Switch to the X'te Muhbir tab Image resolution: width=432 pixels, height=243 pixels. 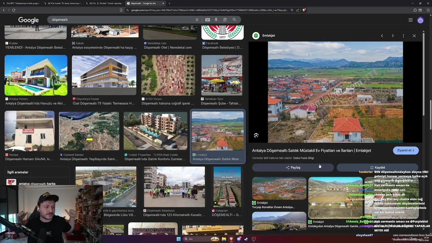click(105, 3)
